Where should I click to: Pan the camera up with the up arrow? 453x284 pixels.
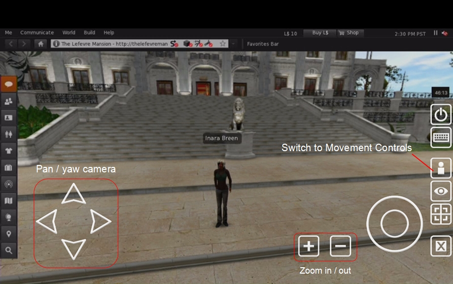(74, 194)
